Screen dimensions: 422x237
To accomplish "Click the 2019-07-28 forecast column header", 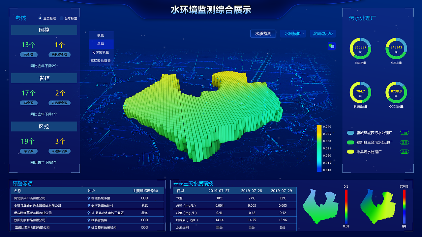I will pos(252,191).
